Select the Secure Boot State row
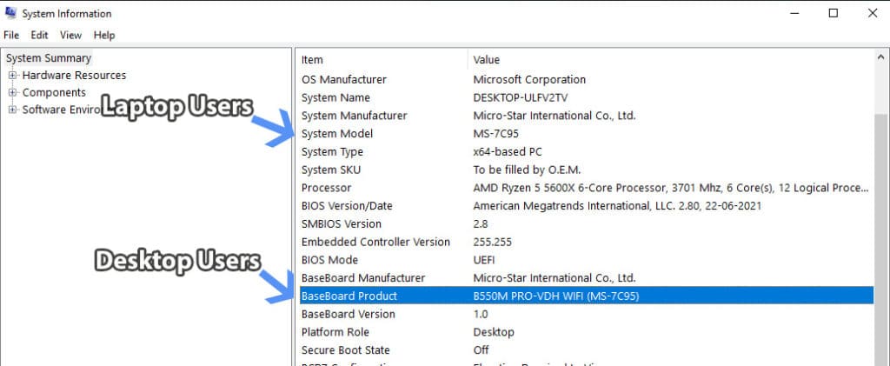The image size is (890, 366). pyautogui.click(x=586, y=350)
